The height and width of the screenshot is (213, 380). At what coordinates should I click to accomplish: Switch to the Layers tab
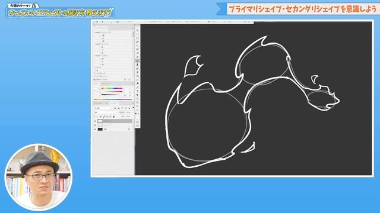[115, 103]
